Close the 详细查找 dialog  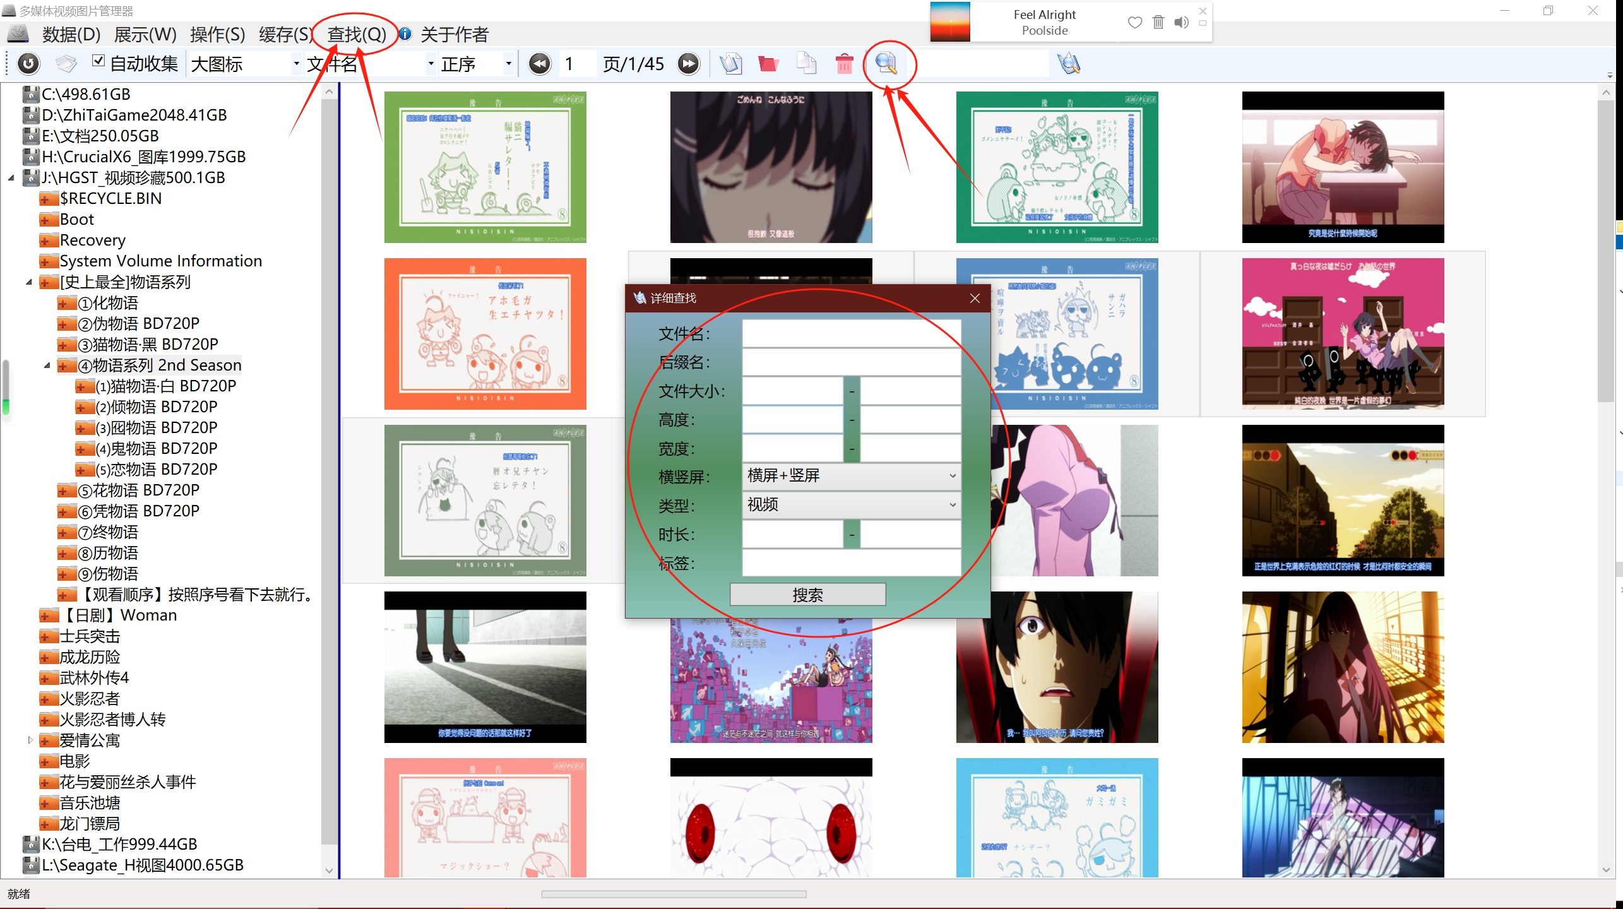[975, 298]
